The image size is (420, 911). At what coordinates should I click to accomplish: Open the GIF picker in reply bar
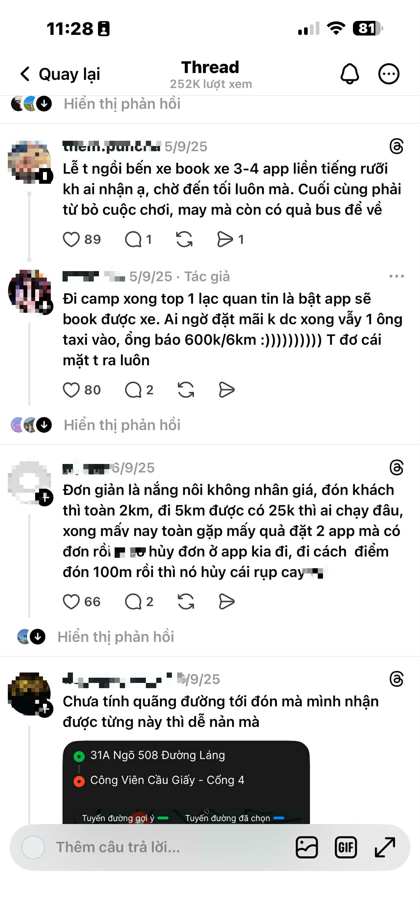(345, 847)
